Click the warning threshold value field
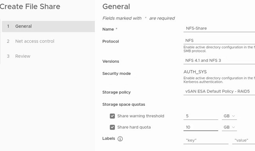 point(201,116)
